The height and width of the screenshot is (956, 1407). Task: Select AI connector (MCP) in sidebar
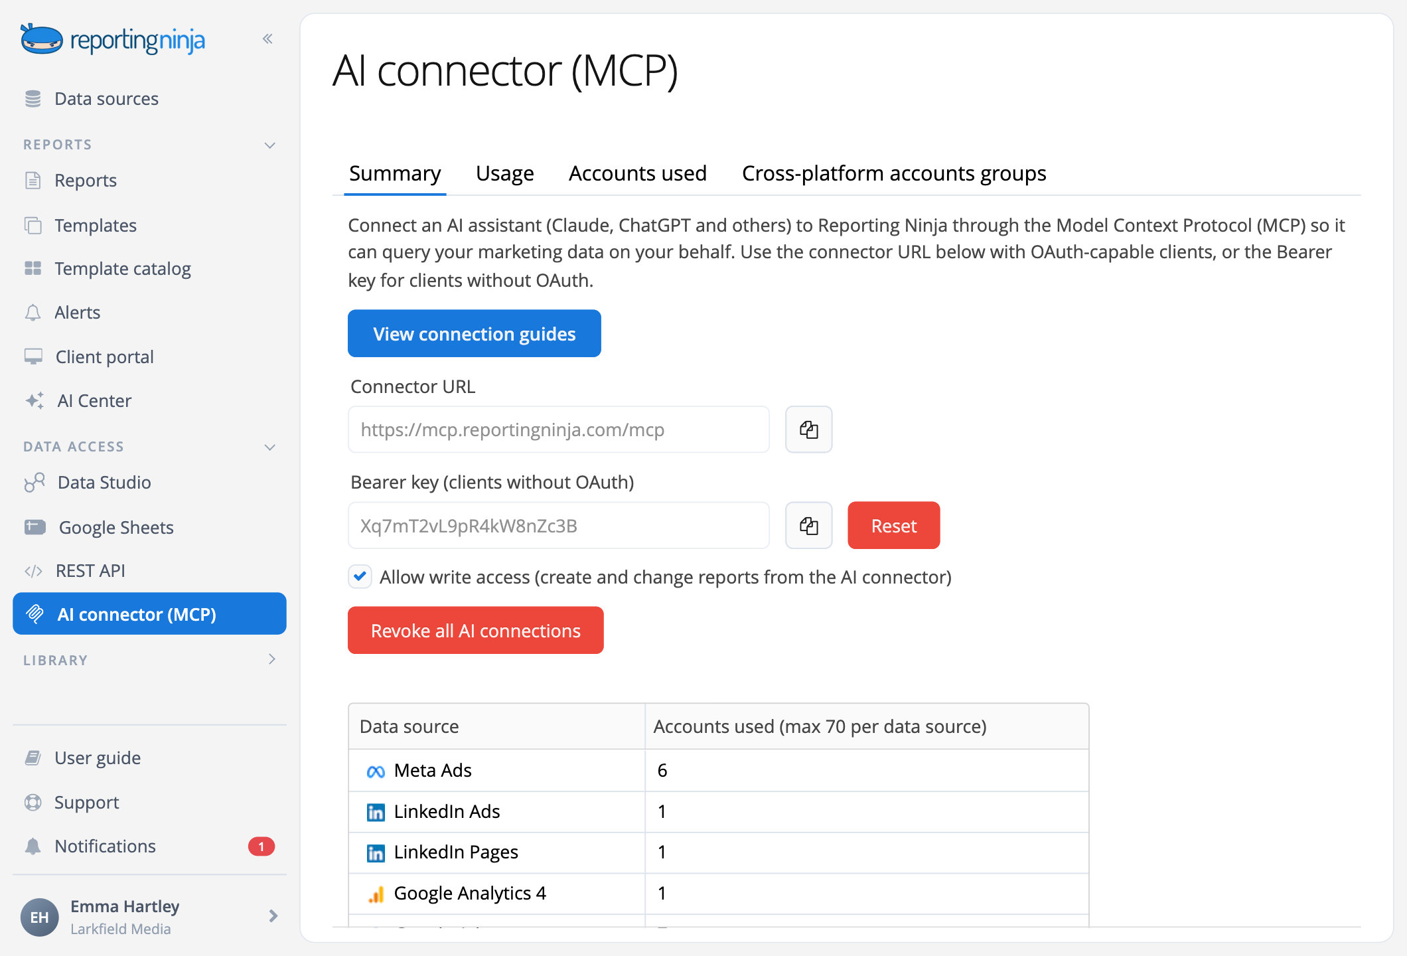click(x=149, y=614)
